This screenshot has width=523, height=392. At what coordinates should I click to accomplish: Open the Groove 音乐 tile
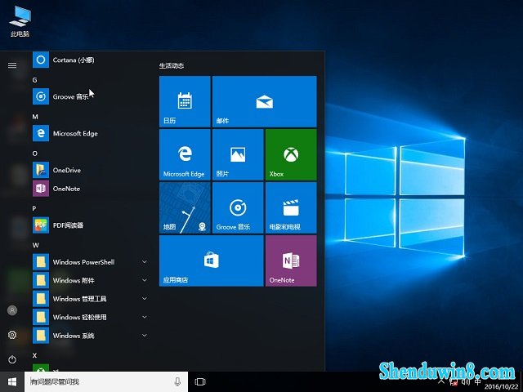[238, 207]
